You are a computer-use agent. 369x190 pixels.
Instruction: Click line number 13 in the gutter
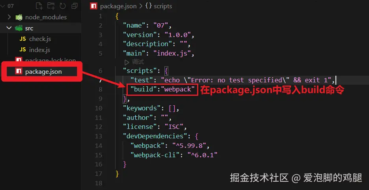point(99,136)
